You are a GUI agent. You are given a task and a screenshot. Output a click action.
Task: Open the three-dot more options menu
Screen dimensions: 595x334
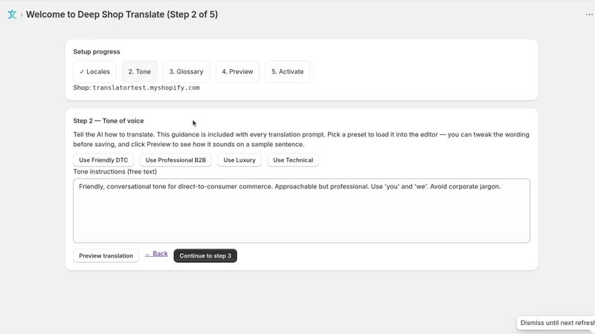[x=589, y=14]
